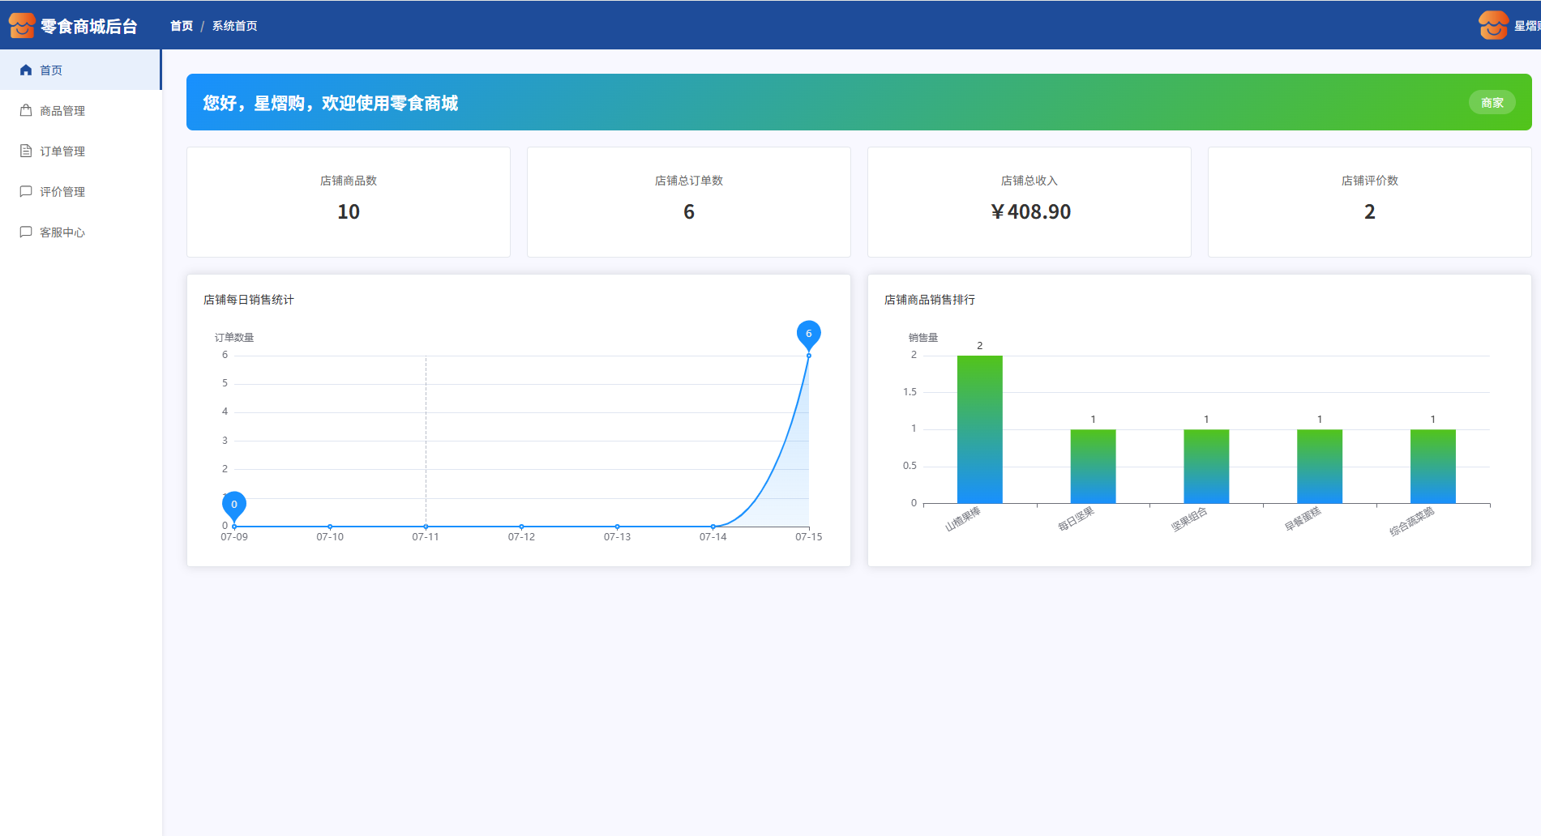Open the 商品管理 menu item
Image resolution: width=1541 pixels, height=836 pixels.
[62, 111]
